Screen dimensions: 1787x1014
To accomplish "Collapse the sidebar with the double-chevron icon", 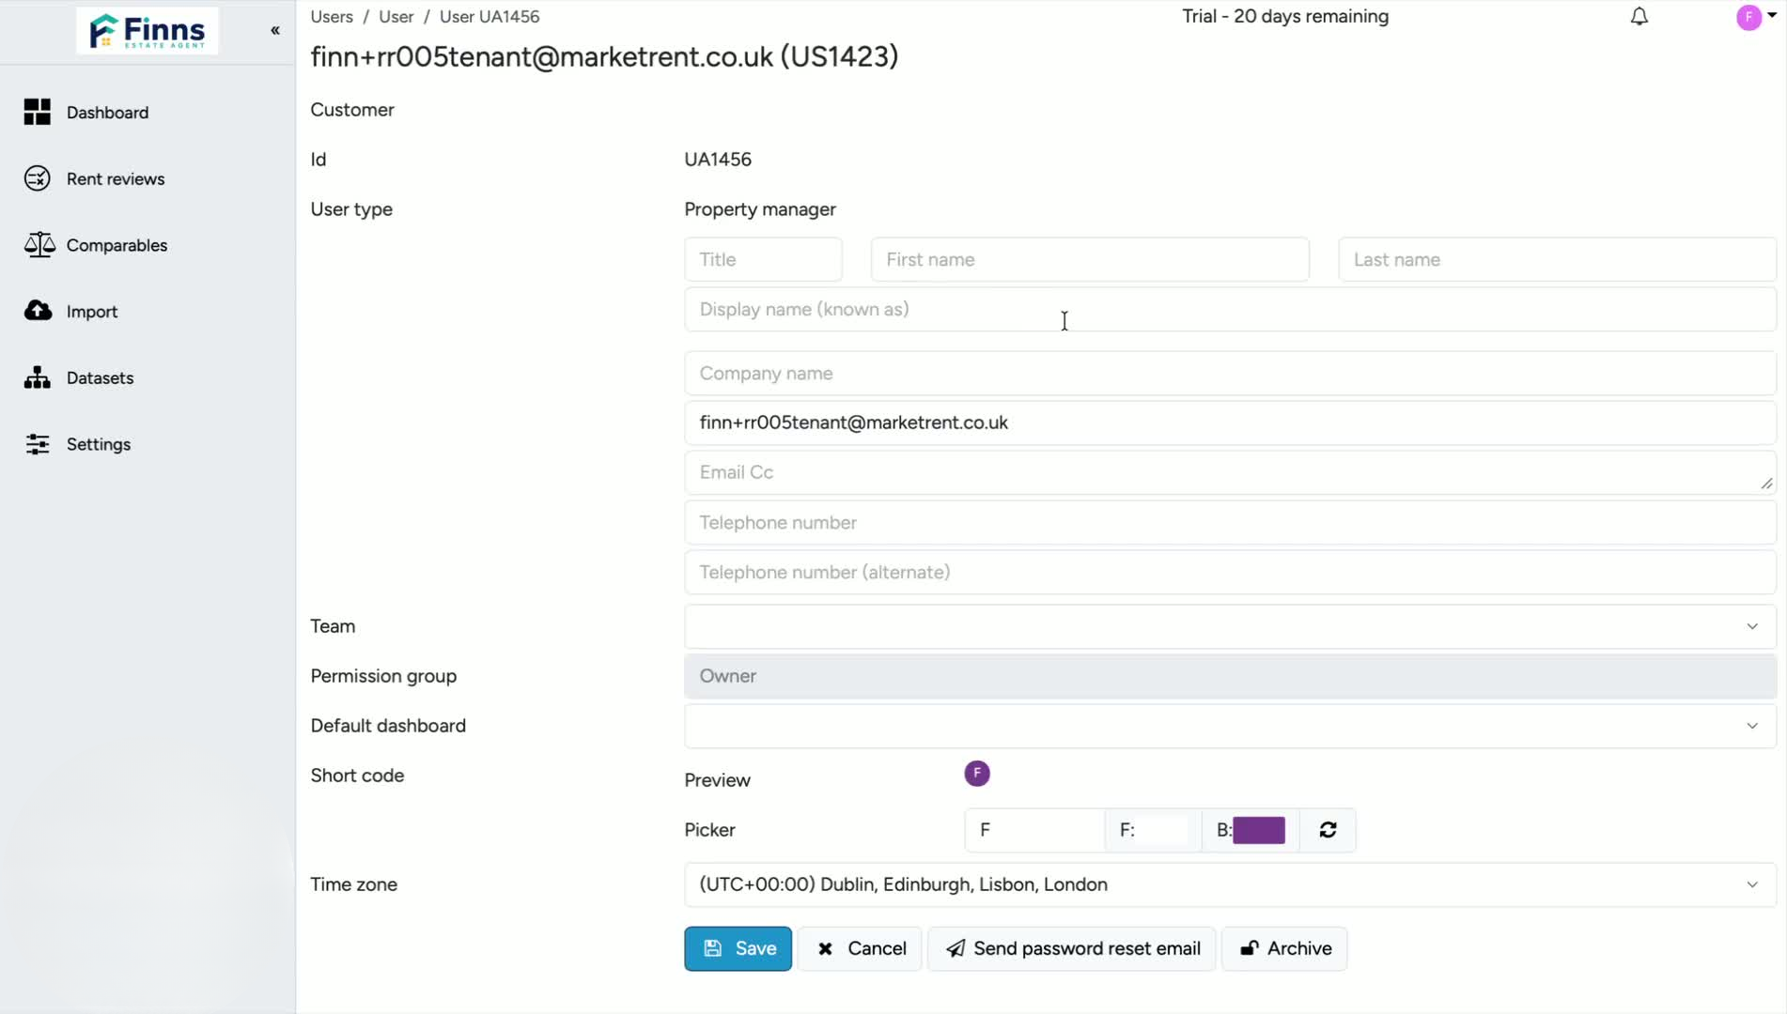I will 275,31.
